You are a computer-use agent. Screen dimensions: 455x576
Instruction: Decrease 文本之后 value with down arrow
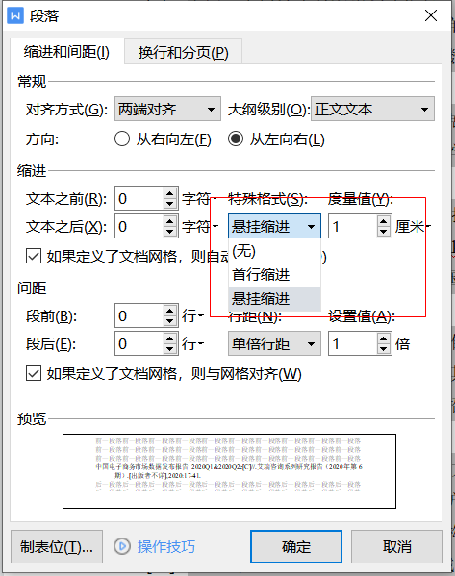coord(170,232)
